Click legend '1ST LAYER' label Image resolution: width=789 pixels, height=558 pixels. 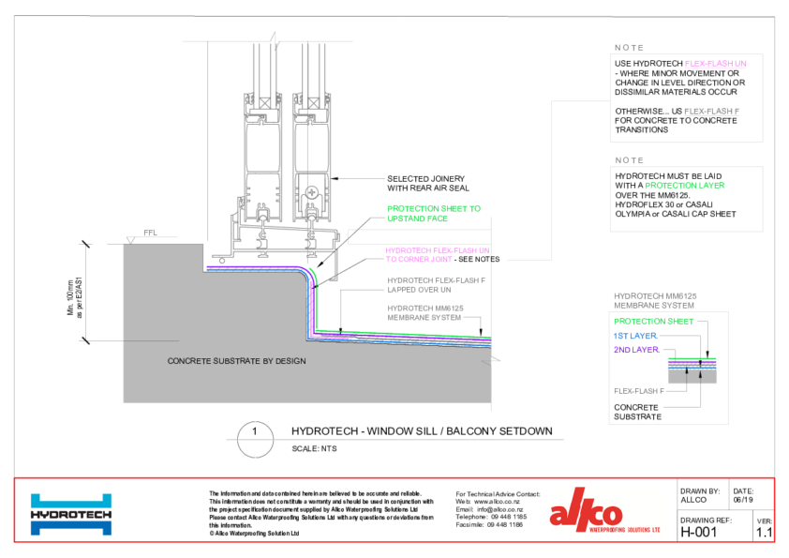click(x=635, y=336)
